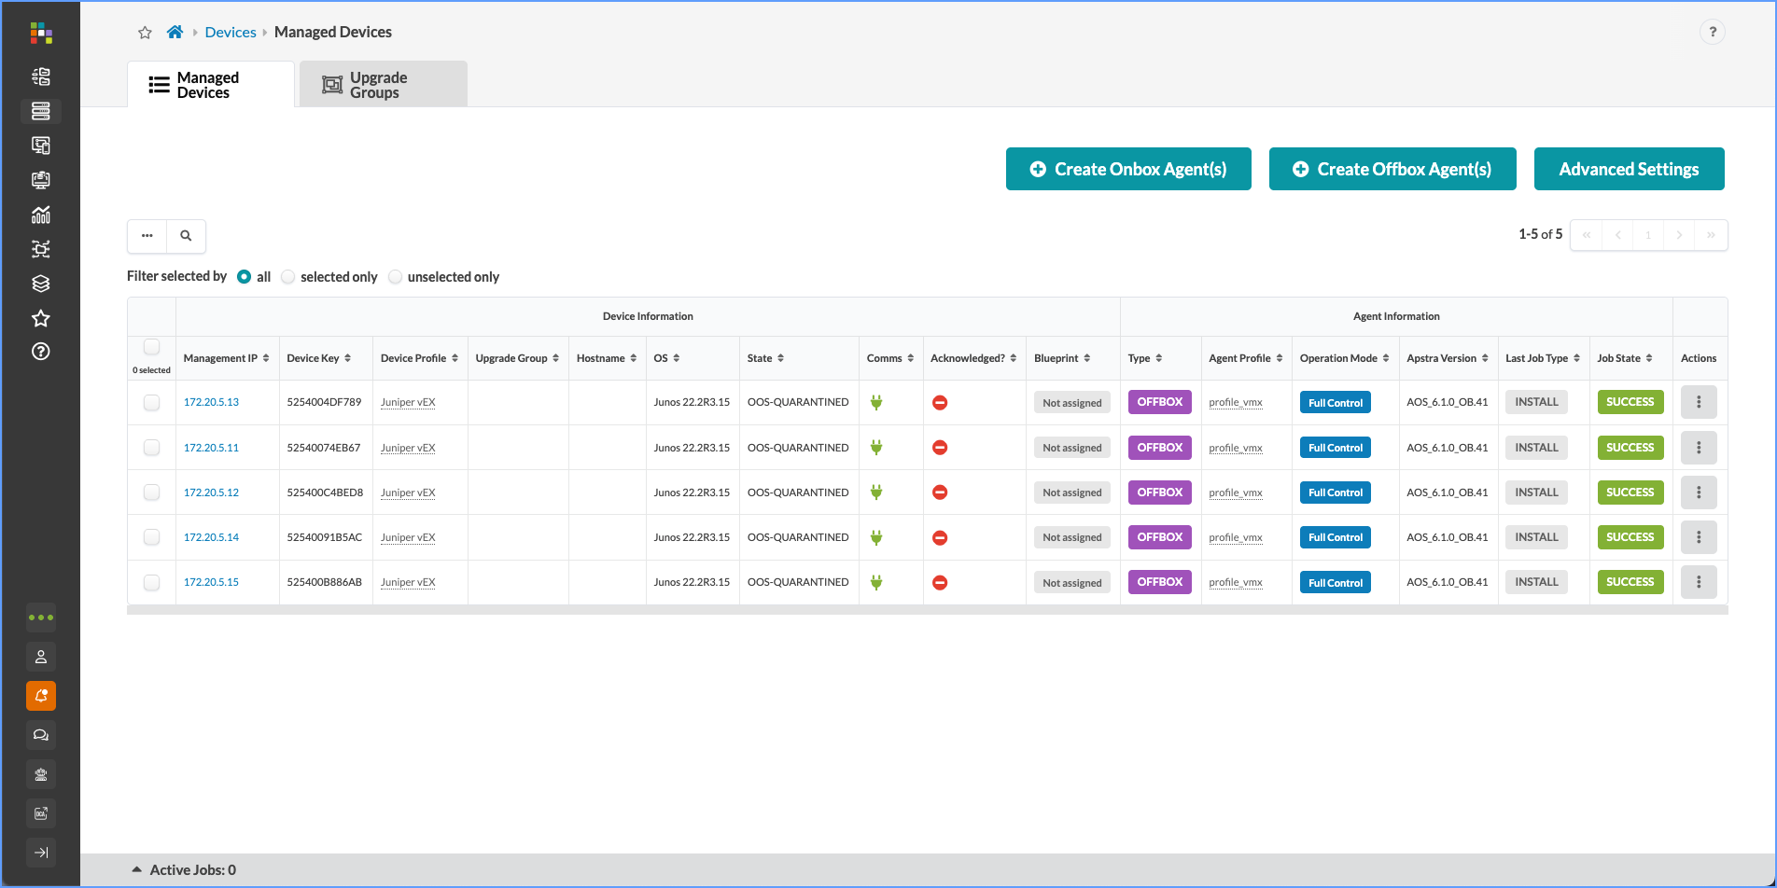Open actions menu for device 172.20.5.15

click(1698, 582)
